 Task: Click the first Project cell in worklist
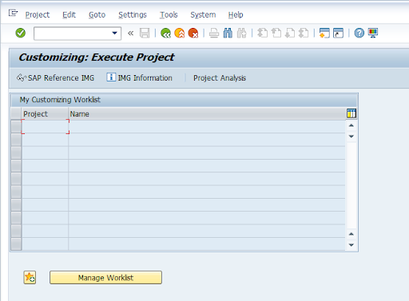click(x=46, y=127)
